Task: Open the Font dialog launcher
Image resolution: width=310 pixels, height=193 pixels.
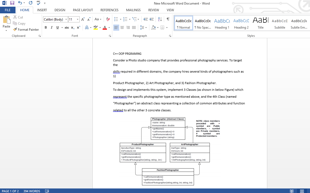Action: point(110,36)
